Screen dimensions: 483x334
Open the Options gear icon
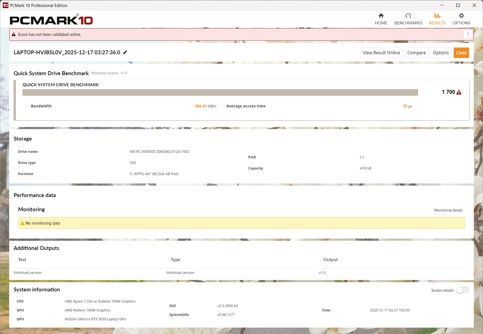(x=461, y=16)
